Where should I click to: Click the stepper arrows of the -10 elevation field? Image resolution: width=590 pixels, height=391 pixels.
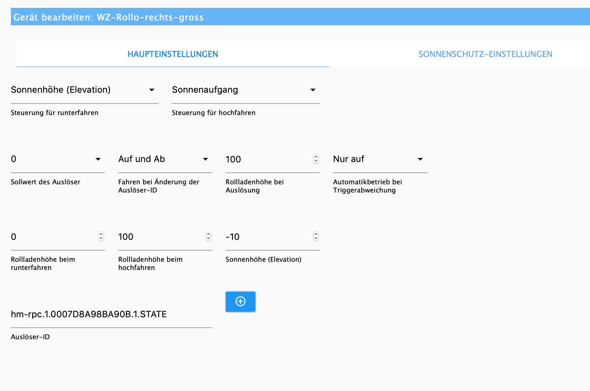[x=316, y=236]
